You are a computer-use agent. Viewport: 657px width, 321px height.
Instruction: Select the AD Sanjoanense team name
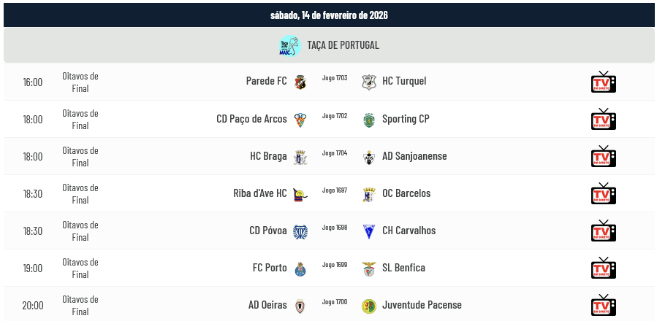click(x=414, y=156)
